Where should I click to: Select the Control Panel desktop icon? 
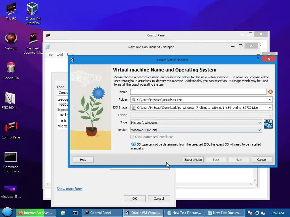[x=11, y=130]
